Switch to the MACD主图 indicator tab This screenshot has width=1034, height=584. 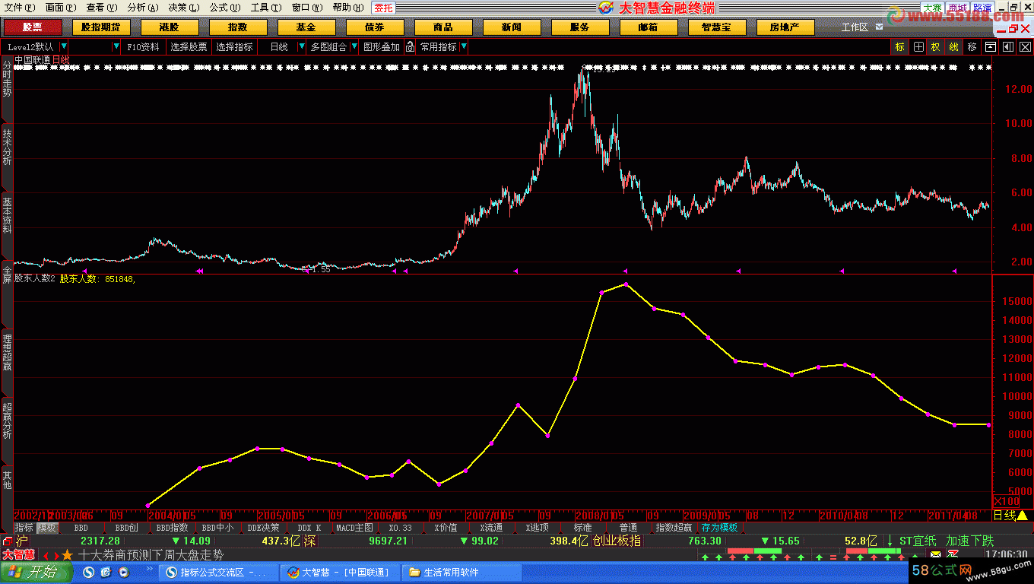point(354,528)
